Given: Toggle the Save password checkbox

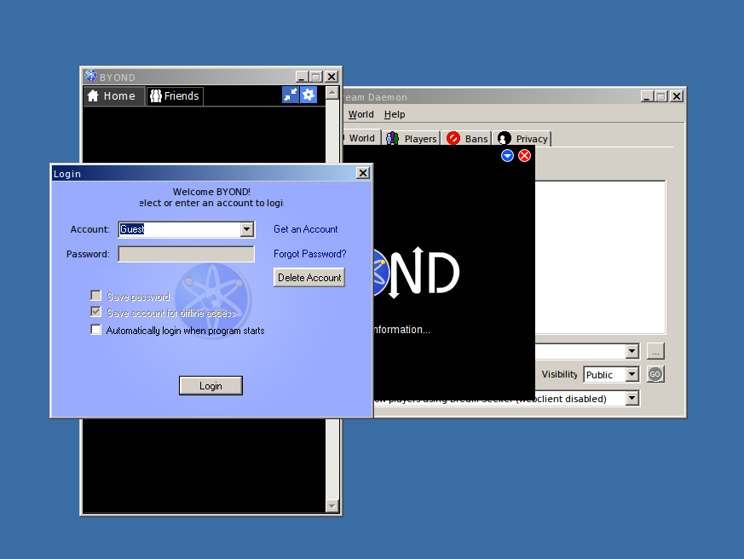Looking at the screenshot, I should 95,296.
